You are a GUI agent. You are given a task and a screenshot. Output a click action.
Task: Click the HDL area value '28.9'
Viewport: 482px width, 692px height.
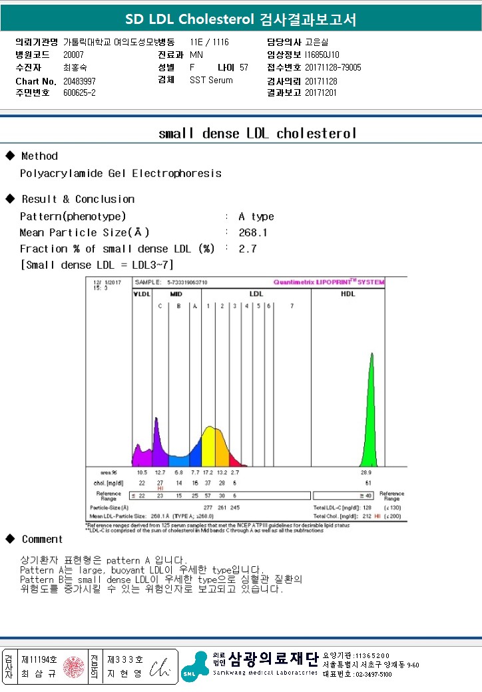pyautogui.click(x=366, y=472)
